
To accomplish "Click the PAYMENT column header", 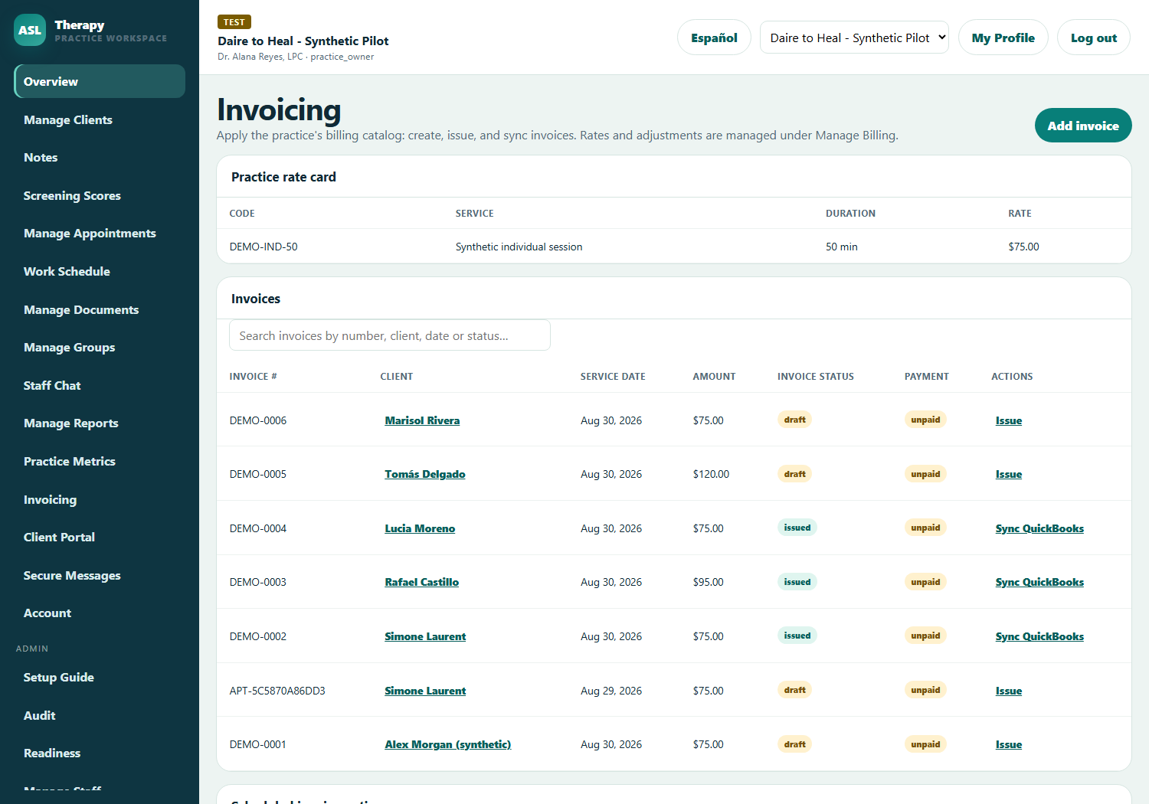I will point(926,376).
